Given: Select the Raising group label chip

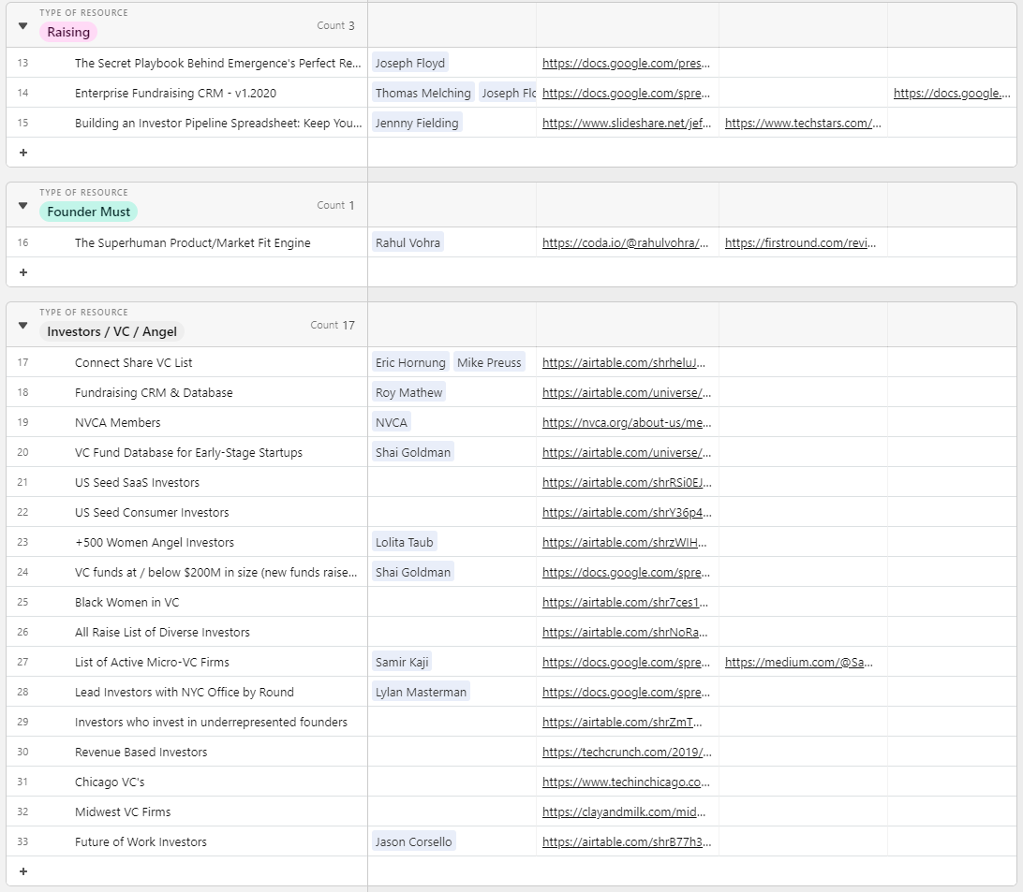Looking at the screenshot, I should pos(67,31).
